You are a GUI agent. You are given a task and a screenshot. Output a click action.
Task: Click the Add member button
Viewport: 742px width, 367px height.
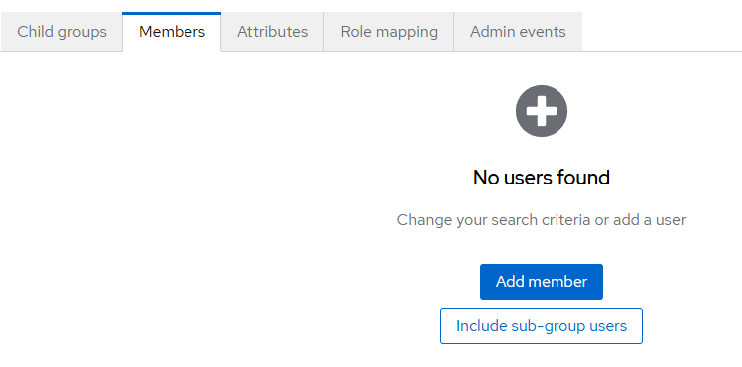point(542,282)
